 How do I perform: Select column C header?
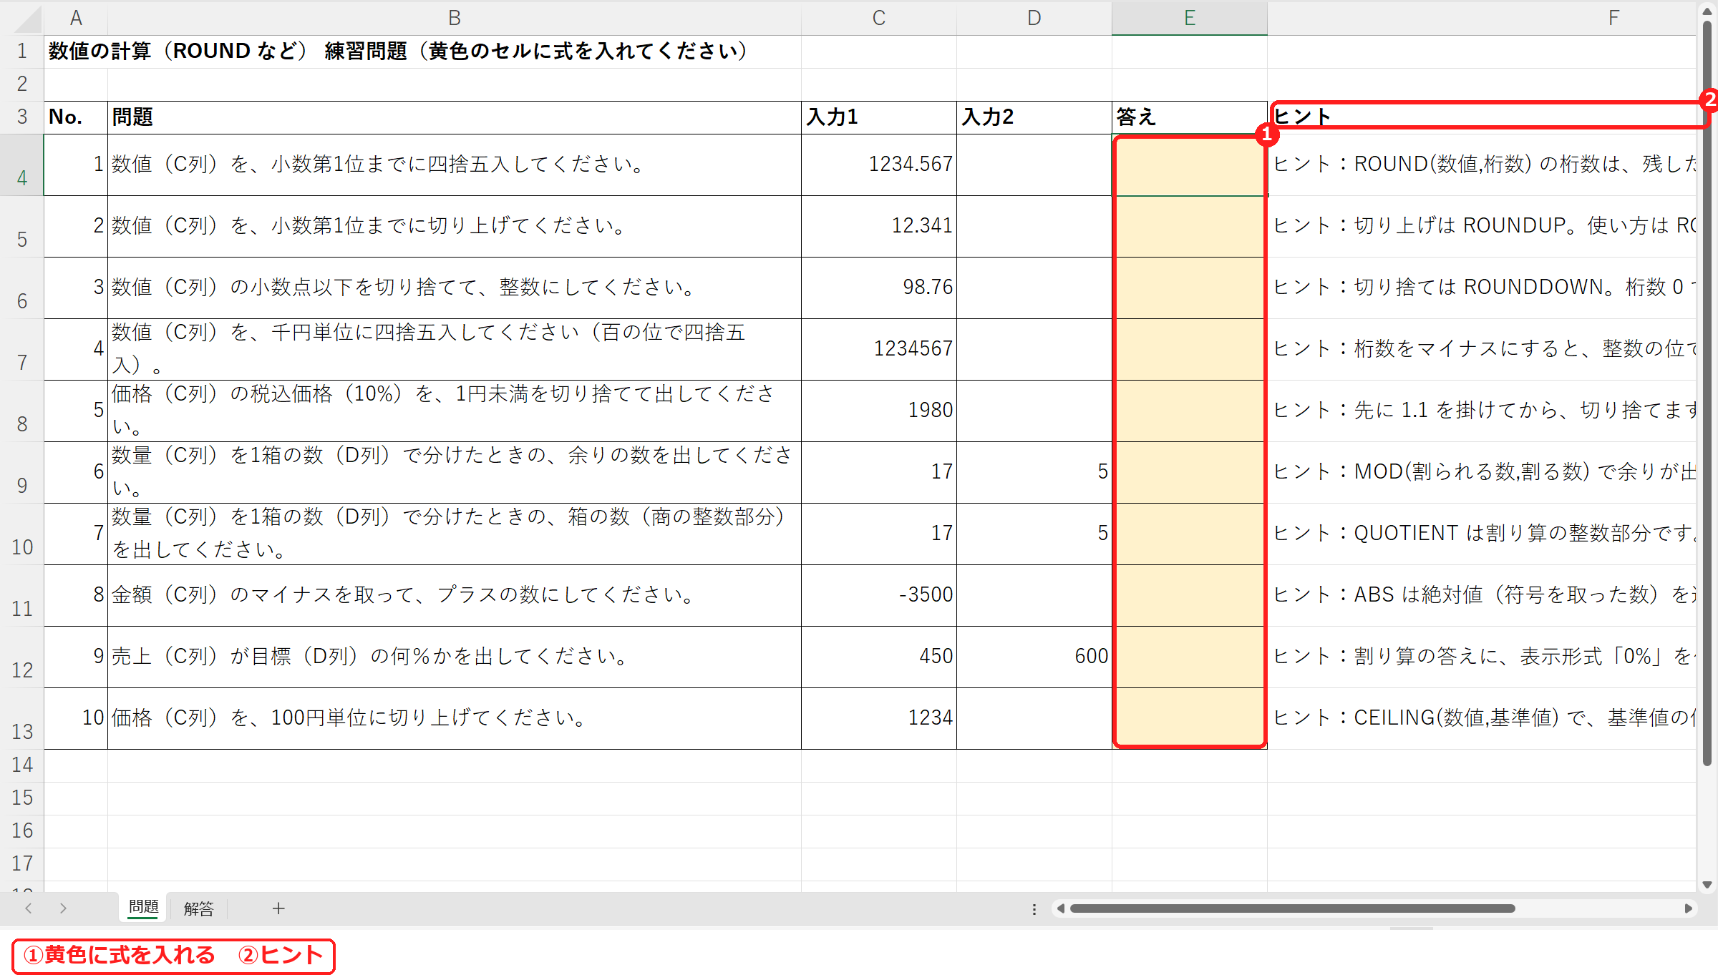pos(879,18)
